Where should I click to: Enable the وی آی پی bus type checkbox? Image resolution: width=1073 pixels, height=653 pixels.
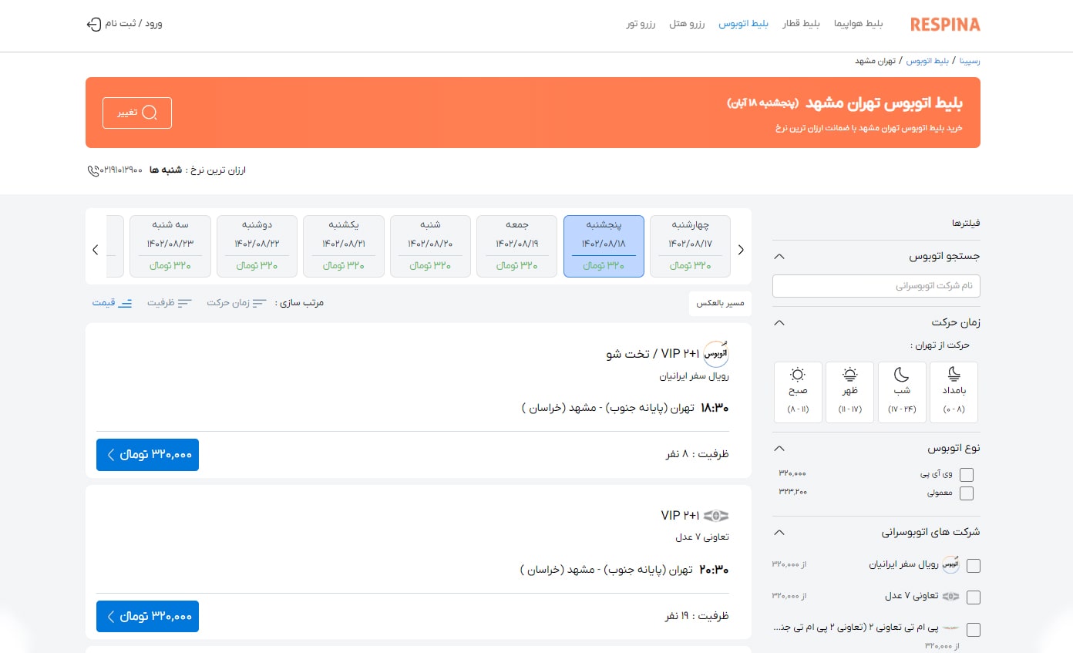point(967,475)
